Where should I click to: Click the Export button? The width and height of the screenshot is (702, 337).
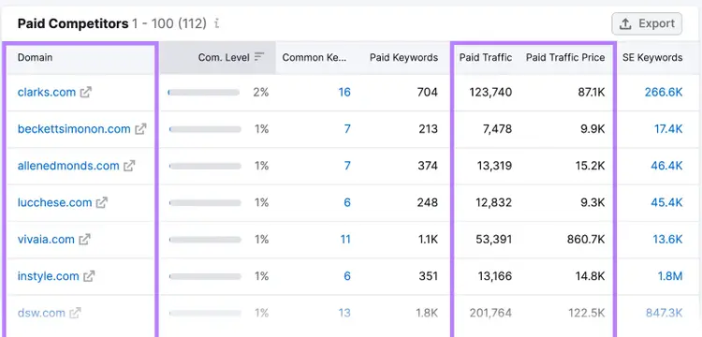pyautogui.click(x=647, y=23)
